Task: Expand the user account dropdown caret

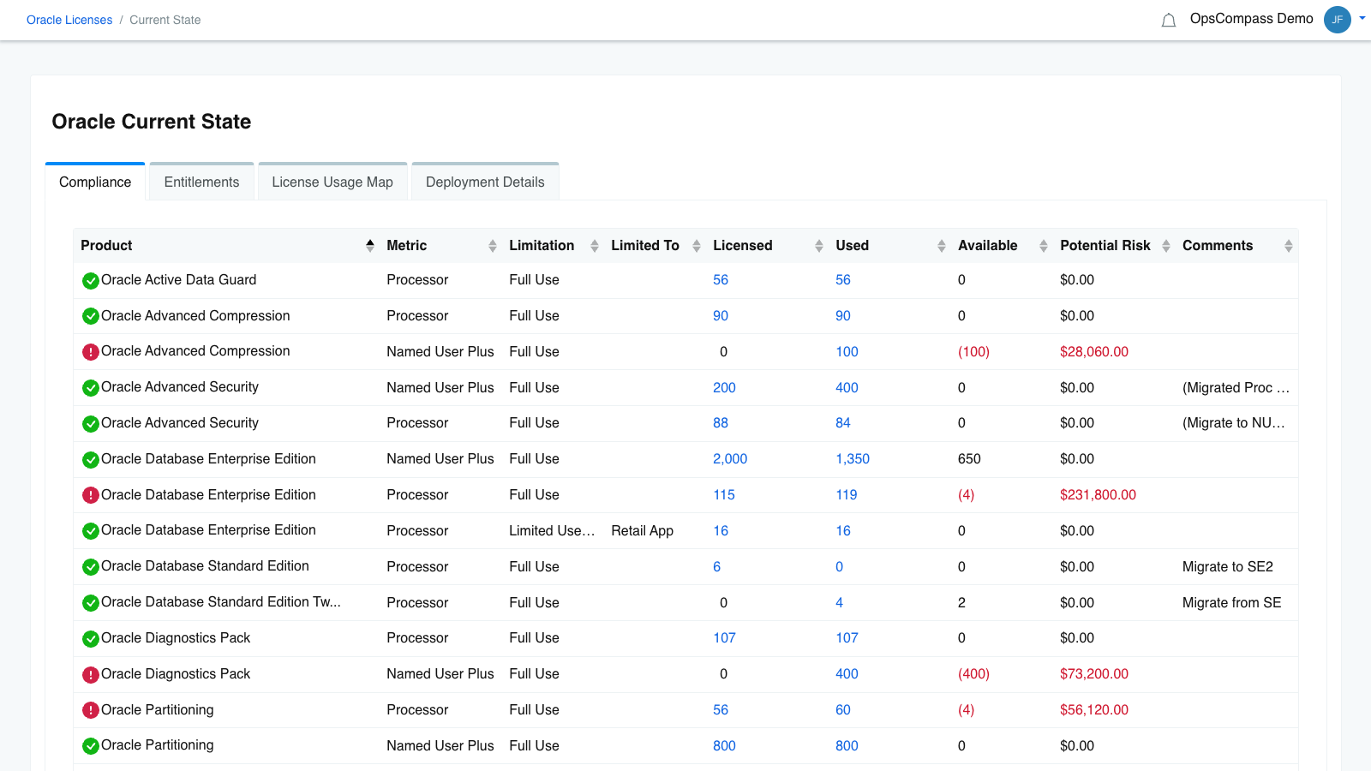Action: coord(1362,18)
